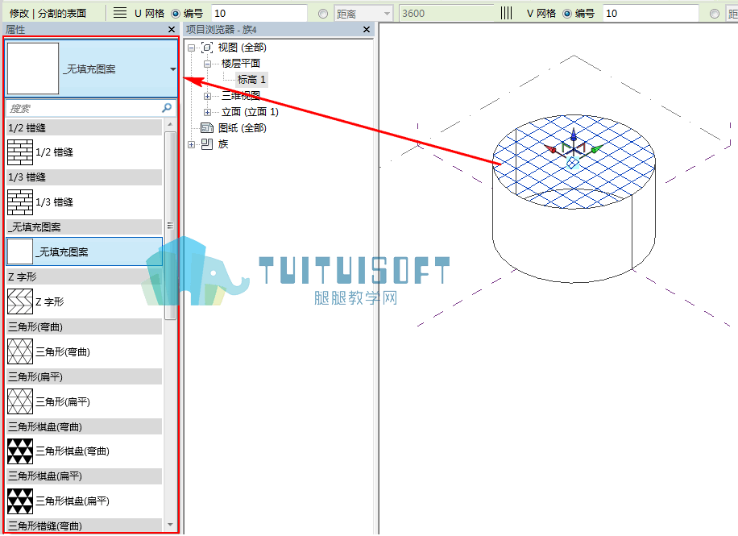Select the highlighted _无填充图案 list item
738x536 pixels.
[x=85, y=252]
